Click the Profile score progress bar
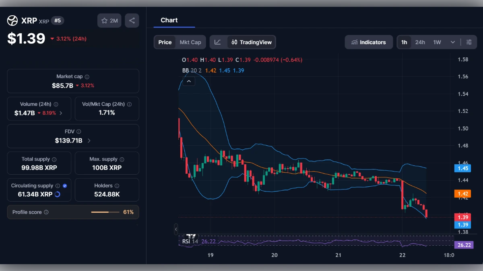483x271 pixels. coord(105,212)
